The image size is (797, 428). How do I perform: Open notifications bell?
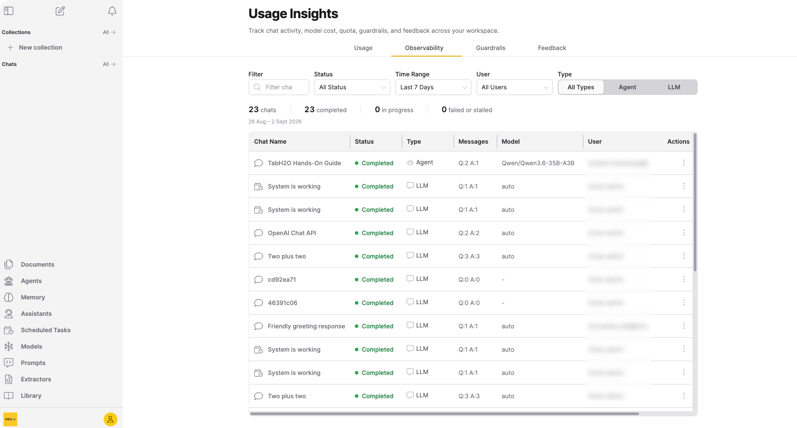coord(112,11)
